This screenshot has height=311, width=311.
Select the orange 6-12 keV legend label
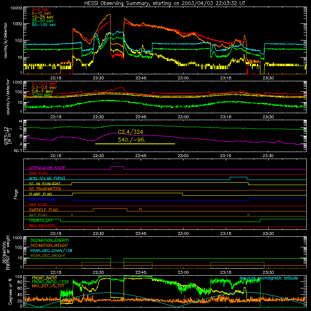(x=42, y=13)
